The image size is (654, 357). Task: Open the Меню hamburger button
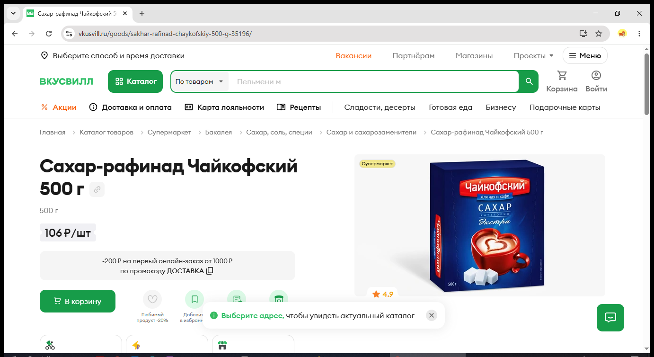coord(585,56)
